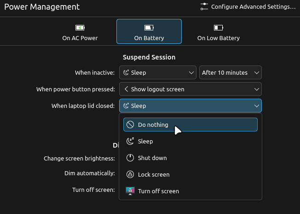Click the Suspend Session heading
300x214 pixels.
(x=149, y=57)
